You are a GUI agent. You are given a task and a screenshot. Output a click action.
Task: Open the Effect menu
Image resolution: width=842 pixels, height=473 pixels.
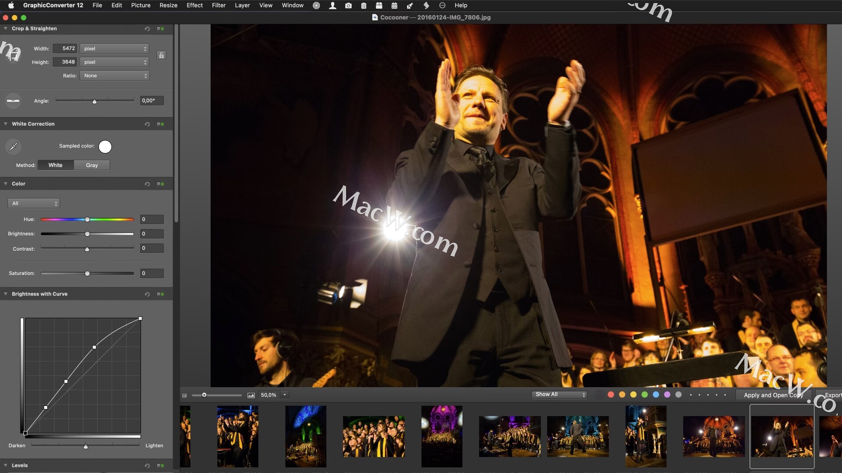(194, 5)
